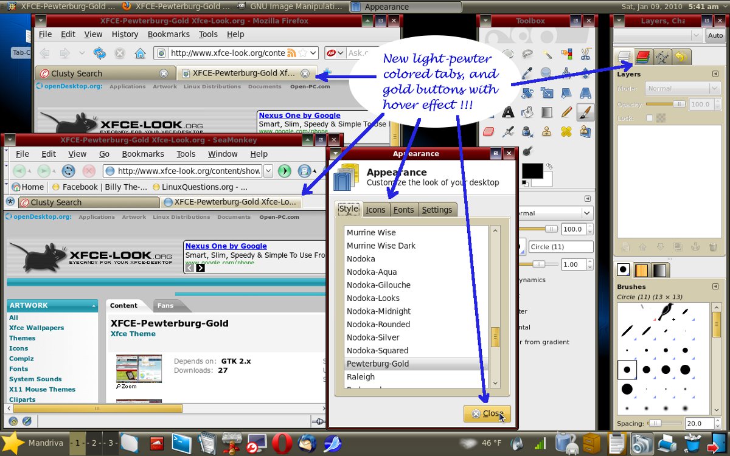Screen dimensions: 730x456
Task: Select Raleigh theme in style list
Action: click(x=361, y=377)
